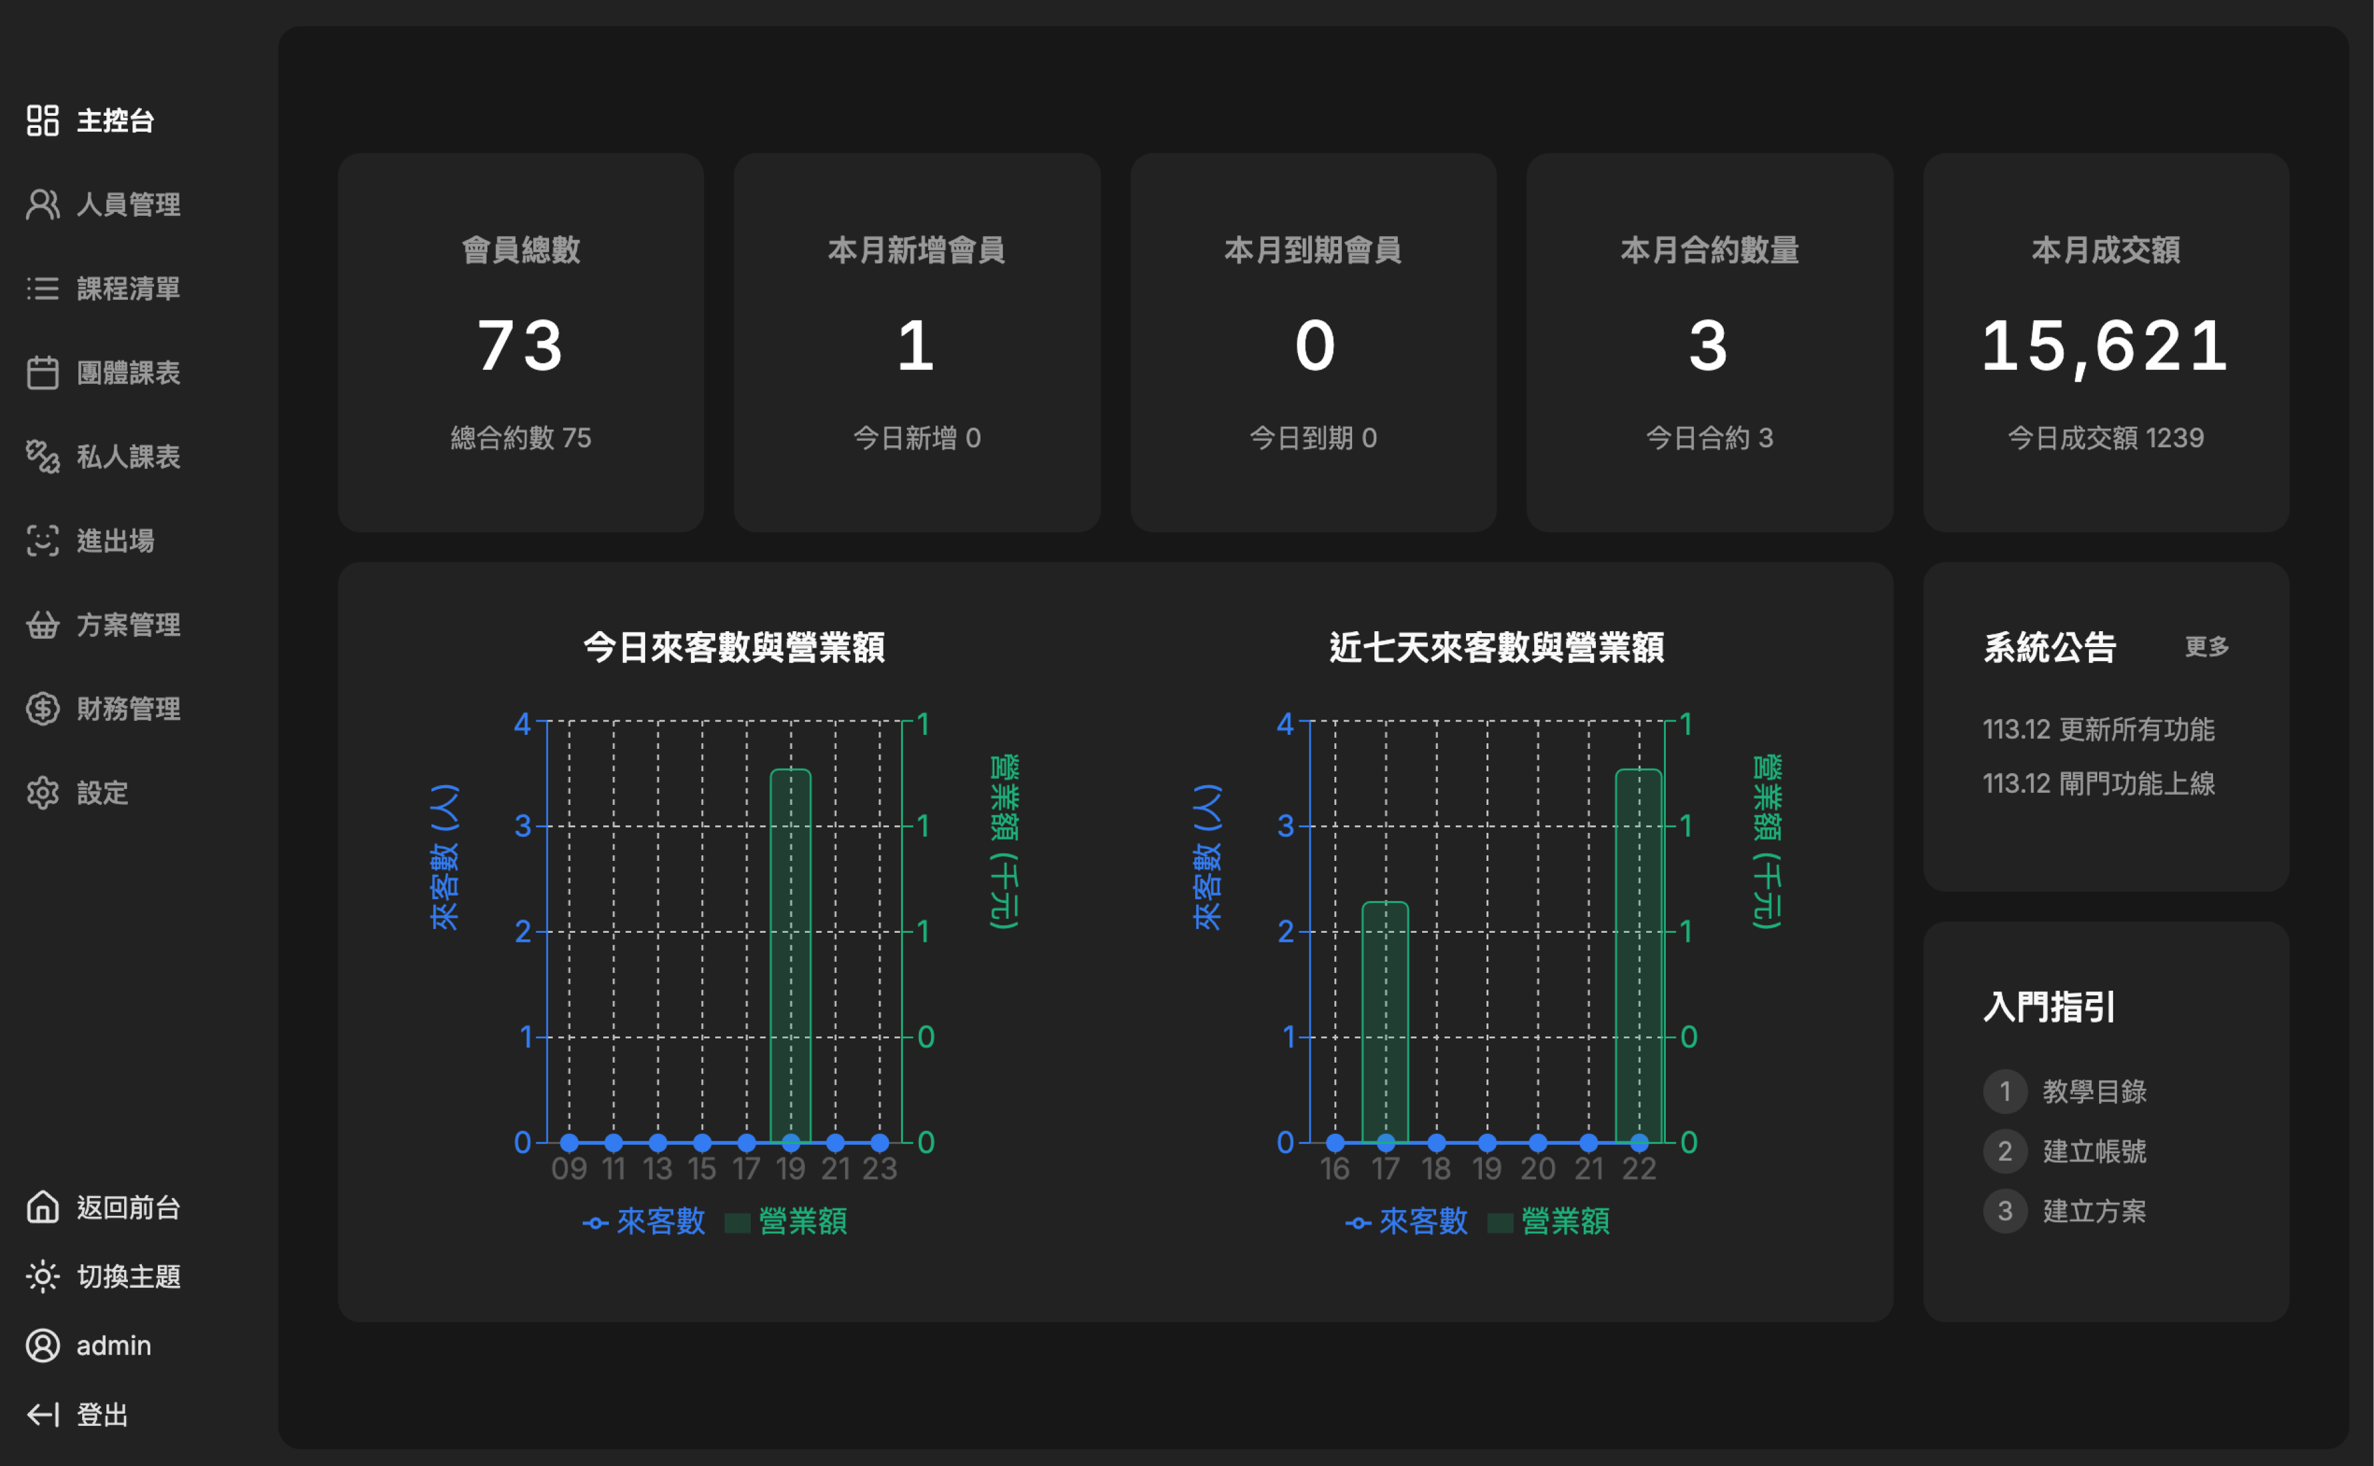Click the green bar for day 22
Viewport: 2374px width, 1466px height.
coord(1639,955)
